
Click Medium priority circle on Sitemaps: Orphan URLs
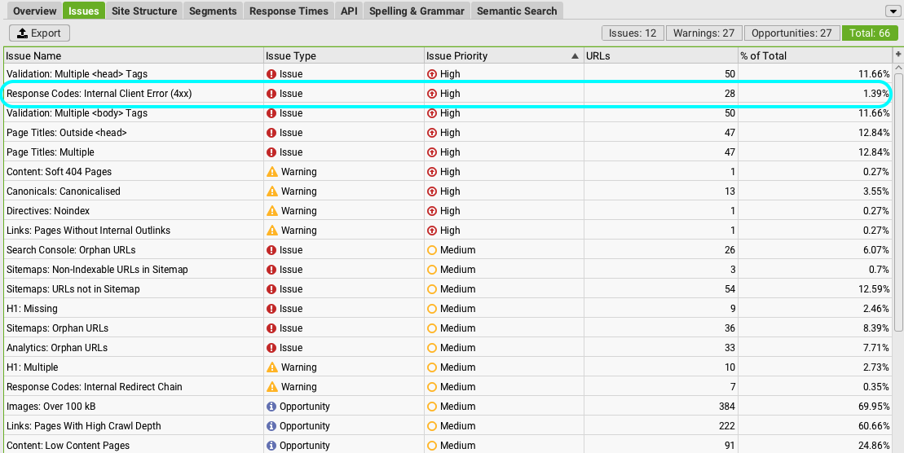click(x=431, y=328)
